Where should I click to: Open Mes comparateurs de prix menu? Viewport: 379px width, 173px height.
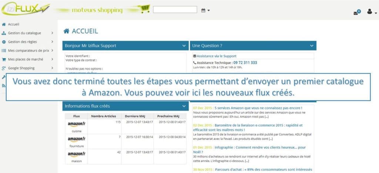[28, 51]
